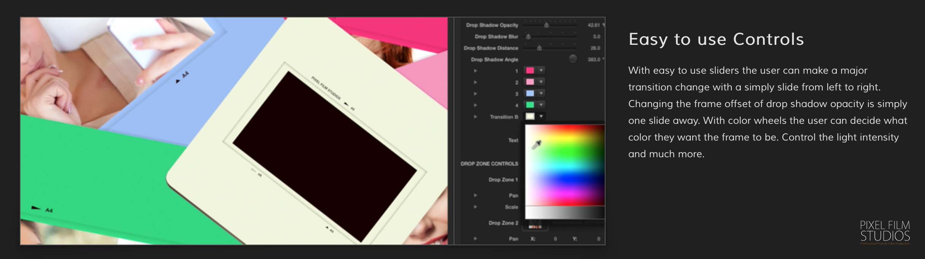Click the cream Transition B swatch
Viewport: 925px width, 259px height.
click(530, 116)
